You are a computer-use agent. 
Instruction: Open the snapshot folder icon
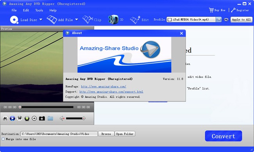(50, 118)
